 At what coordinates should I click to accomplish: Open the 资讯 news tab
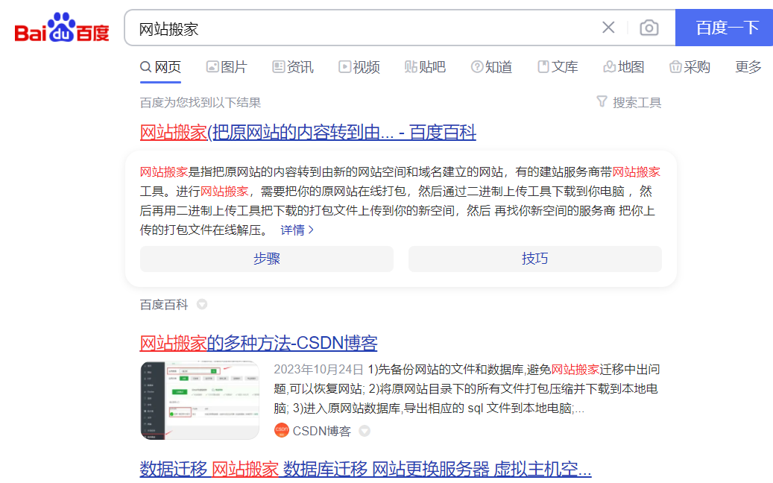(x=293, y=67)
